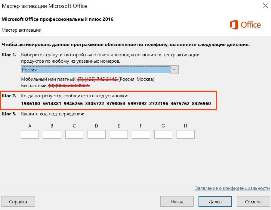The image size is (271, 210).
Task: Go back with the Назад button
Action: coord(177,202)
